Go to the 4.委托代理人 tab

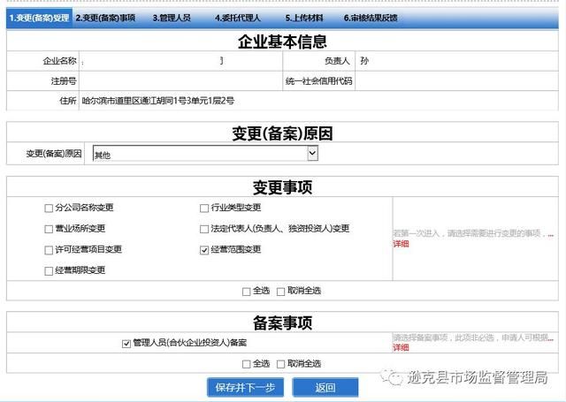[x=239, y=17]
